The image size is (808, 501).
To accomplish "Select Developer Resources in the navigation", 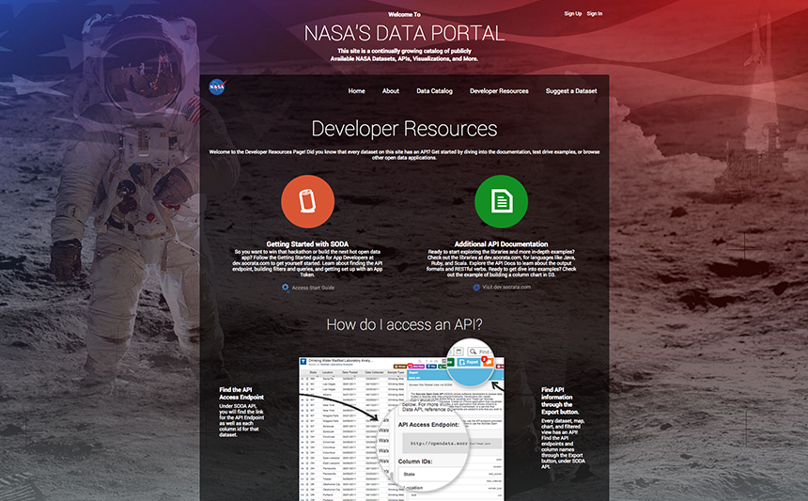I will pyautogui.click(x=499, y=91).
